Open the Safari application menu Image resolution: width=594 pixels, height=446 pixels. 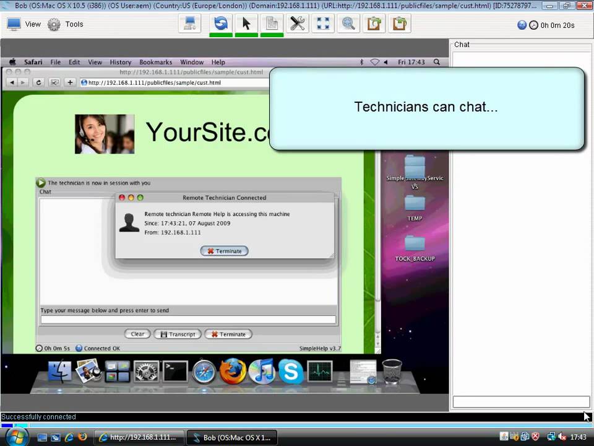[33, 62]
